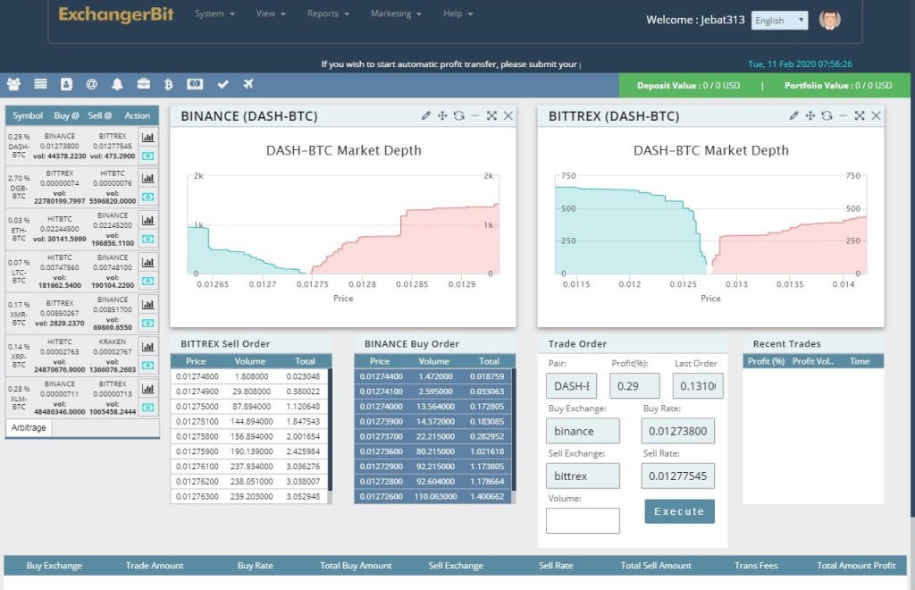This screenshot has height=590, width=915.
Task: Minimize the BINANCE market depth panel
Action: pyautogui.click(x=475, y=116)
